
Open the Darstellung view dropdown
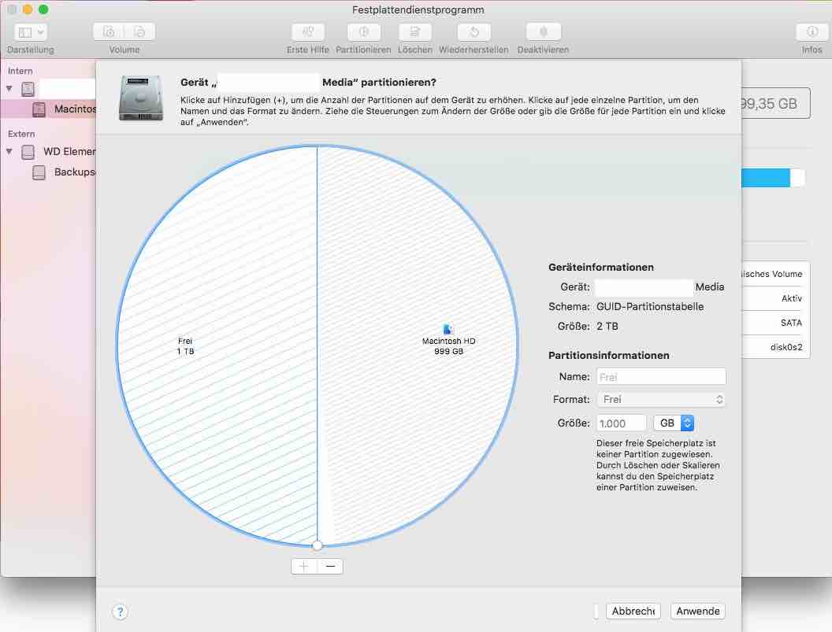(31, 32)
